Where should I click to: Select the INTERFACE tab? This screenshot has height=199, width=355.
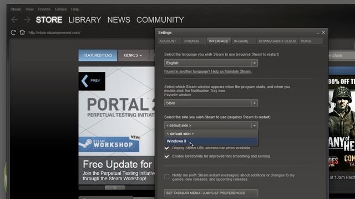pyautogui.click(x=219, y=41)
